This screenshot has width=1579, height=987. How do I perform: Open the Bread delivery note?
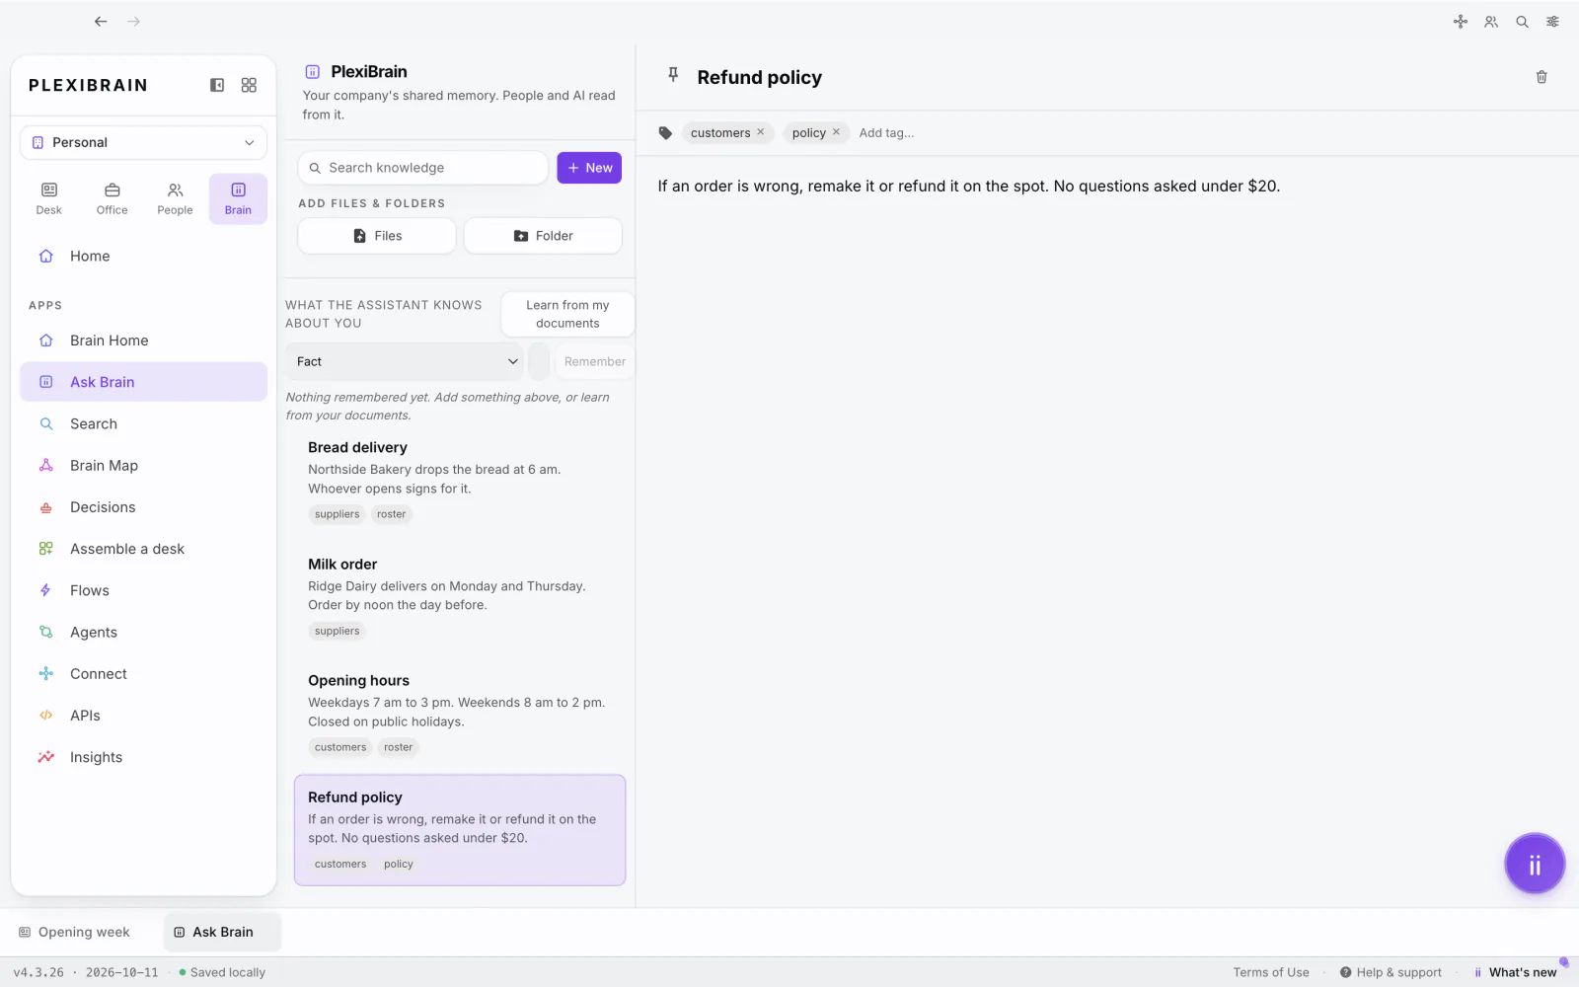(x=460, y=481)
